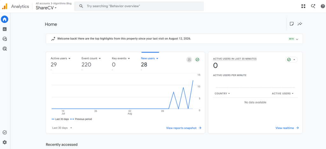This screenshot has height=149, width=326.
Task: Click in the Try searching field
Action: (x=139, y=6)
